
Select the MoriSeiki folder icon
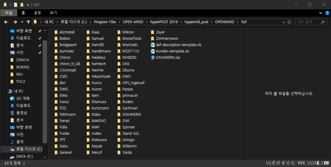[119, 45]
